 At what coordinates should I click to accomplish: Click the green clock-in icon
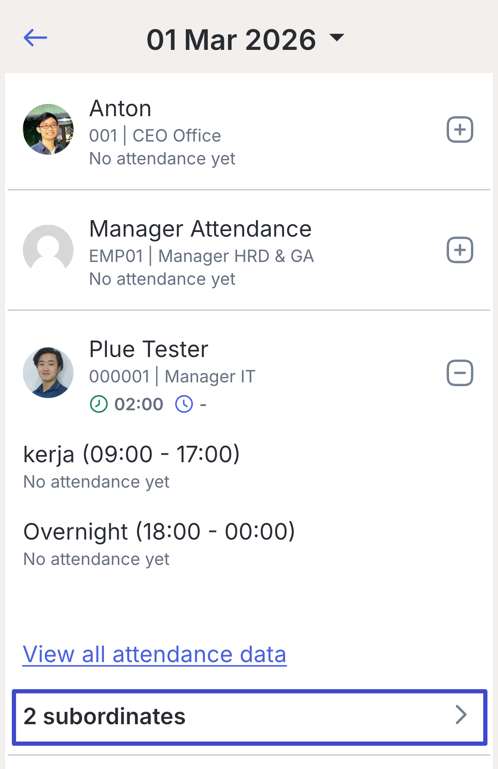pos(99,404)
